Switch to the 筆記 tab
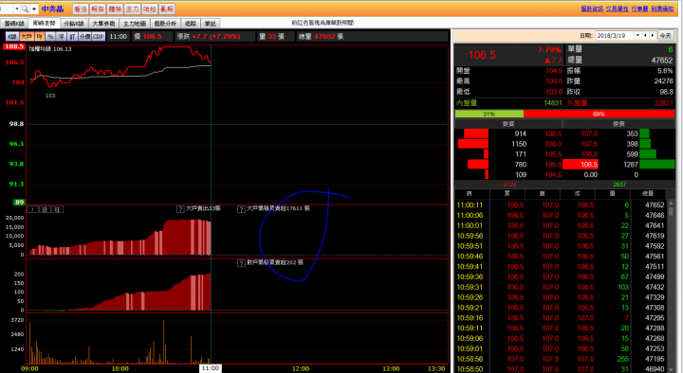The width and height of the screenshot is (683, 373). click(x=210, y=24)
